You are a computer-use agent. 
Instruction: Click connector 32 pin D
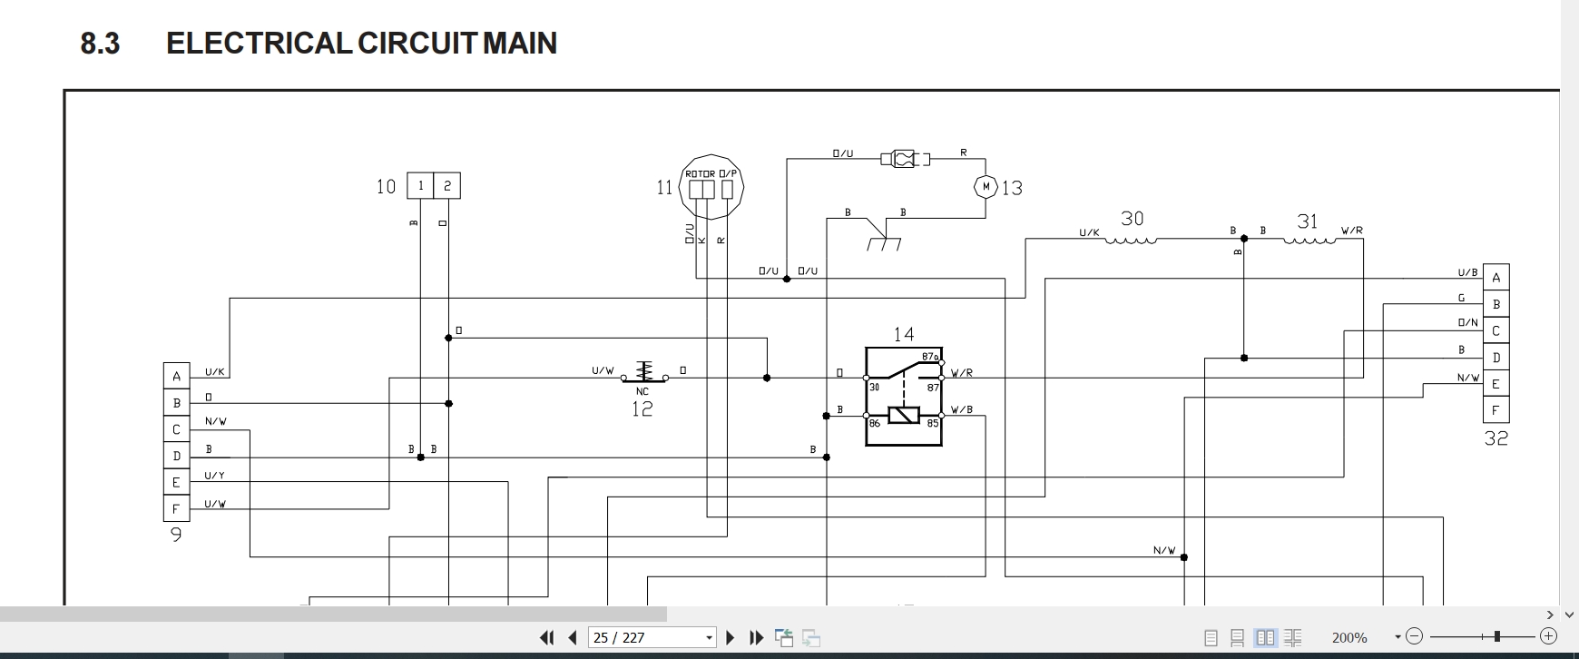[1496, 358]
